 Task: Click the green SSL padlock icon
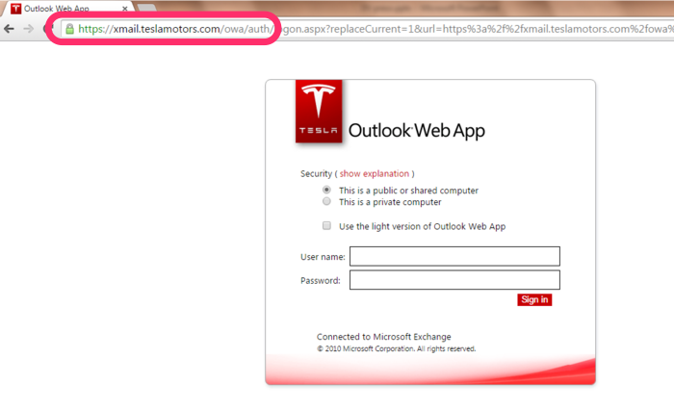click(x=69, y=29)
